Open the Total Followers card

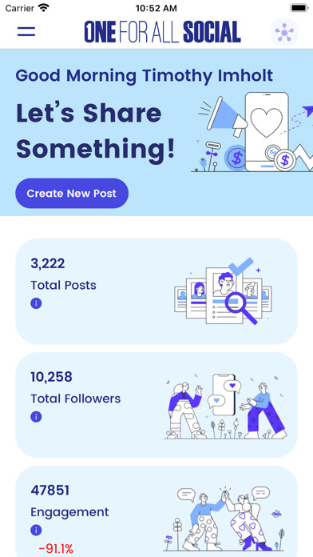click(x=156, y=405)
